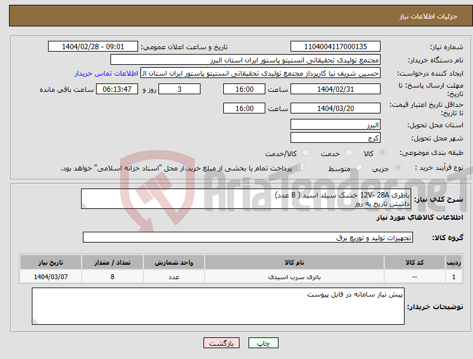
Task: Click the need date cell 1404/03/07
Action: (x=50, y=277)
